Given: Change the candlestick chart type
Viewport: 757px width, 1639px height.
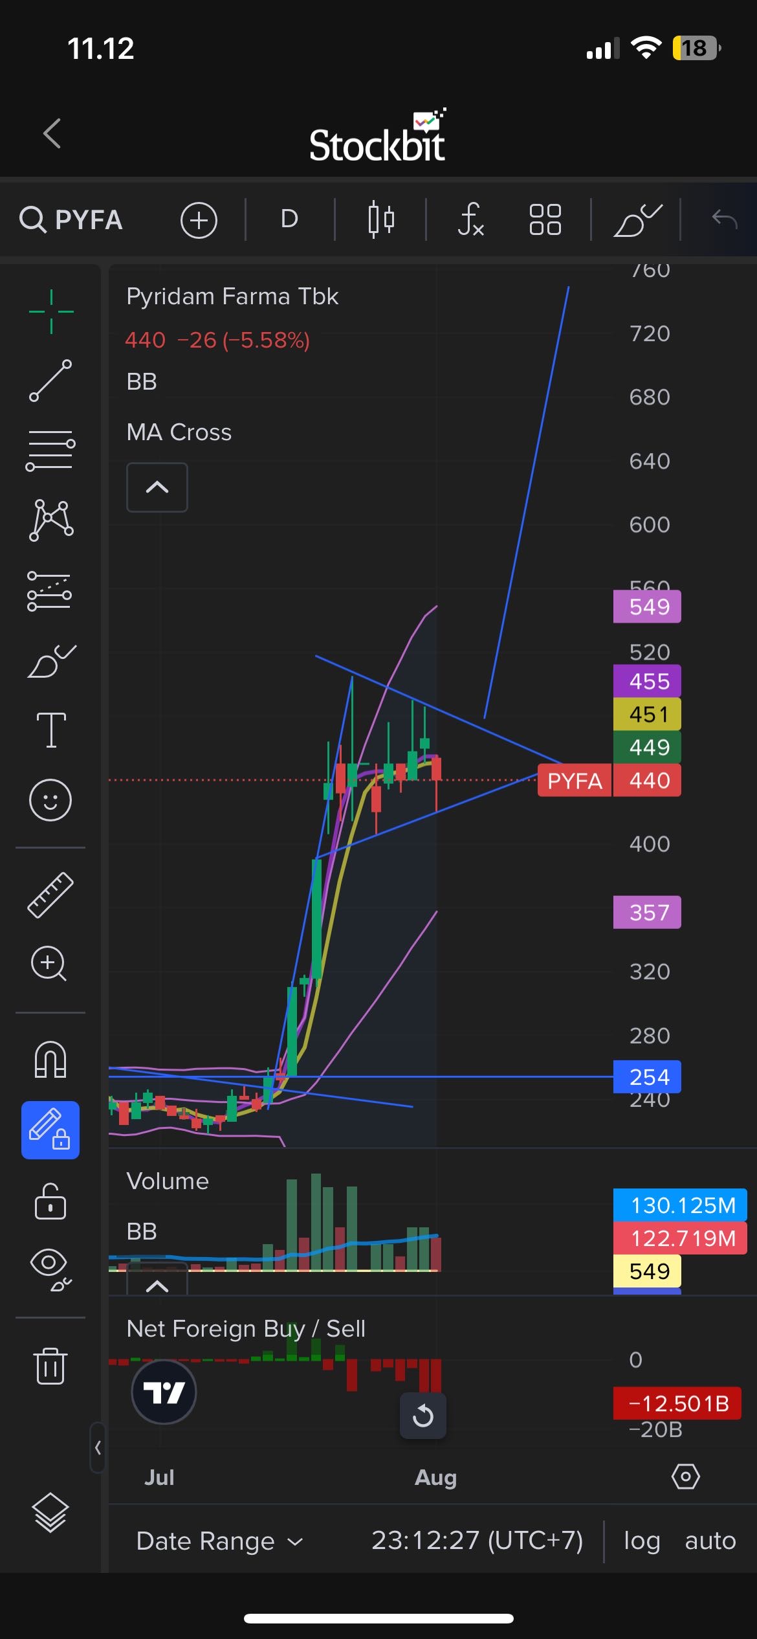Looking at the screenshot, I should pos(380,219).
